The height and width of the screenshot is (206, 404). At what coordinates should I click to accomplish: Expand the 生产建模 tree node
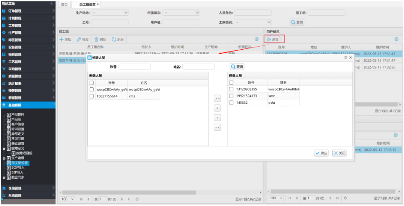click(4, 158)
